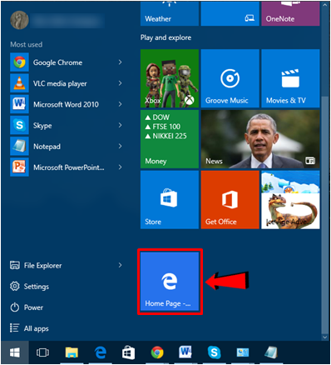Open Notepad from the Most used list

pyautogui.click(x=66, y=147)
